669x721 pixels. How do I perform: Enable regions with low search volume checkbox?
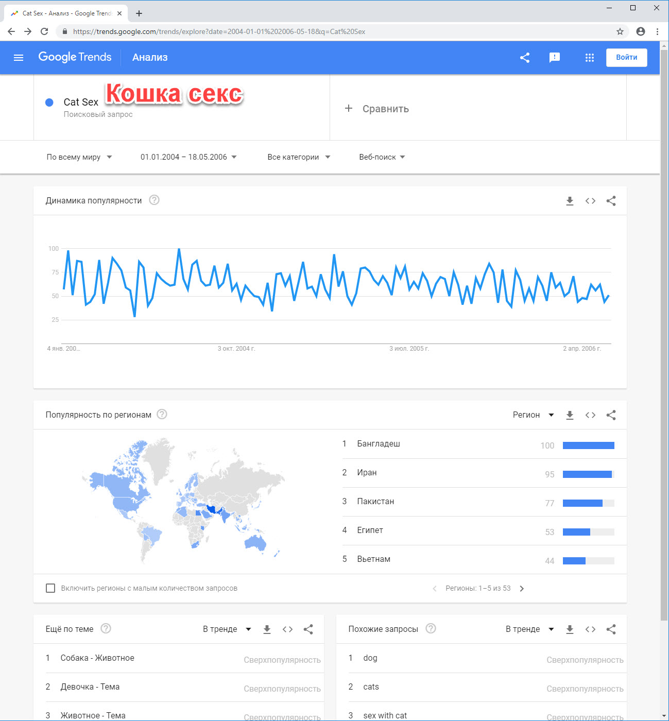50,588
